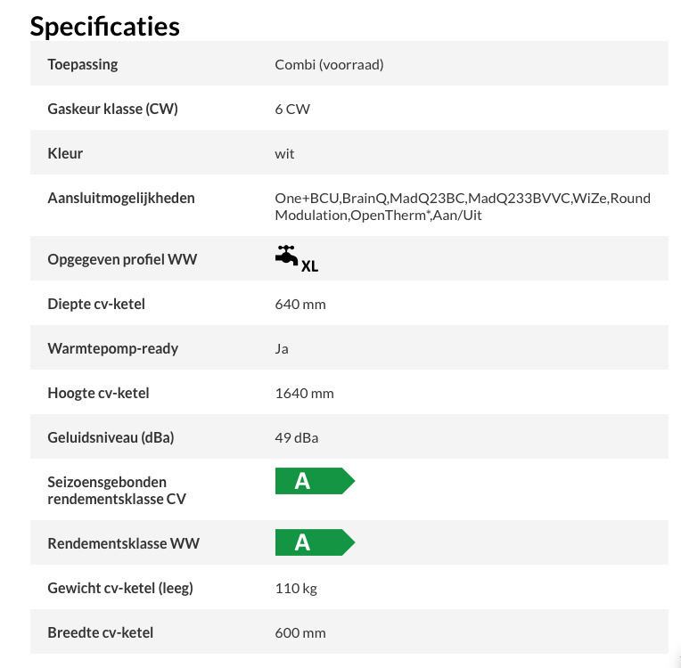Viewport: 681px width, 668px height.
Task: Click the Geluidsniveau (dBa) label
Action: point(111,437)
